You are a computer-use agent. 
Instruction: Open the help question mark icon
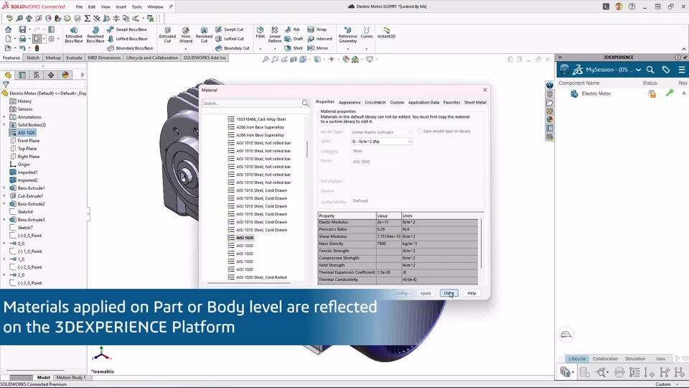(632, 6)
